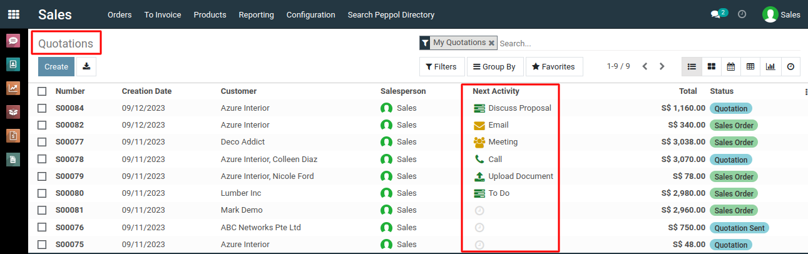Image resolution: width=808 pixels, height=254 pixels.
Task: Tick the select-all checkbox in header
Action: (42, 91)
